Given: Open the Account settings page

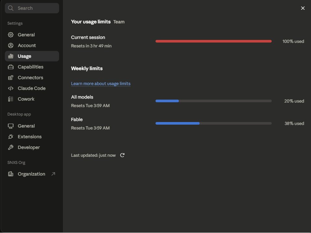Looking at the screenshot, I should tap(32, 45).
